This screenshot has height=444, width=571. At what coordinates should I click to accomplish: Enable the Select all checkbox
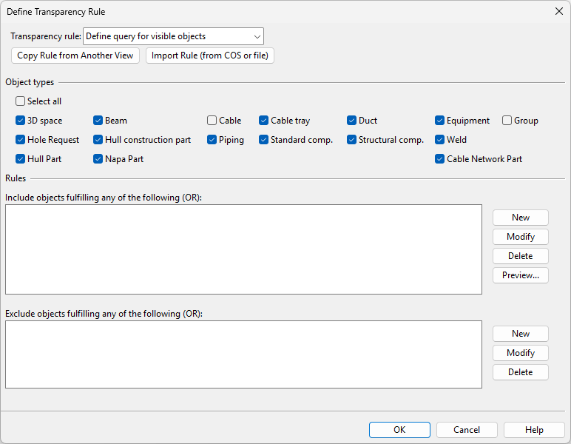[x=21, y=101]
